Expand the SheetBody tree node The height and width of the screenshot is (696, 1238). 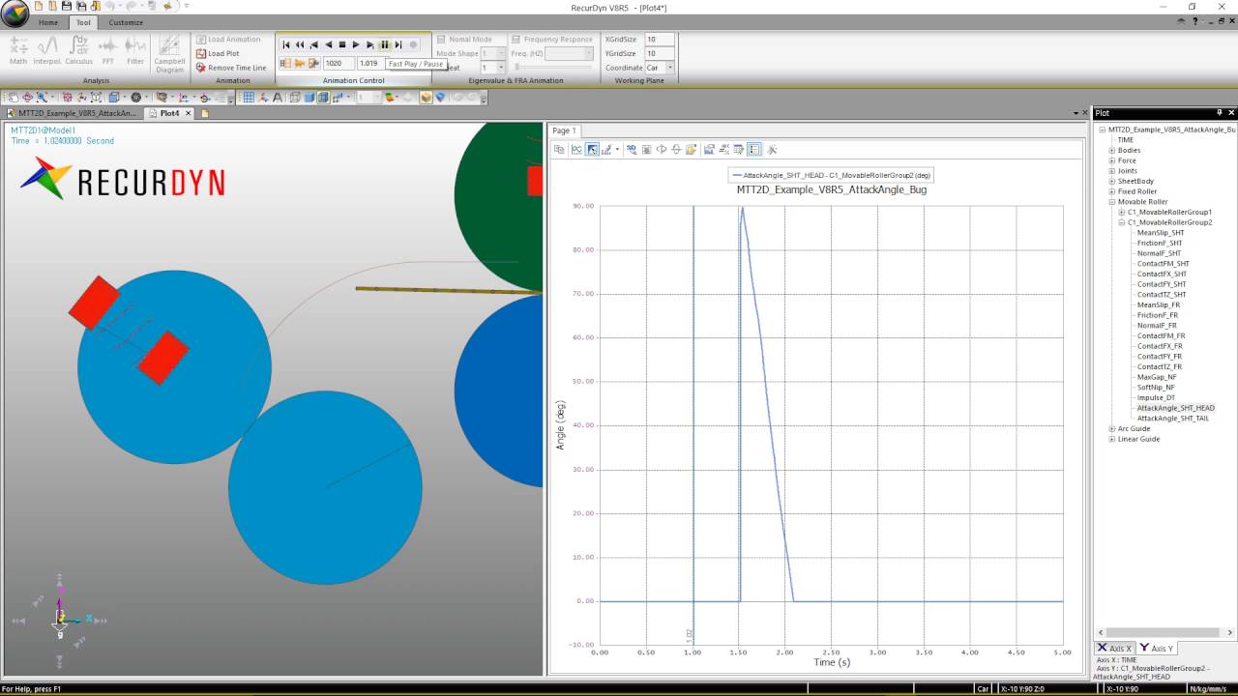coord(1112,181)
